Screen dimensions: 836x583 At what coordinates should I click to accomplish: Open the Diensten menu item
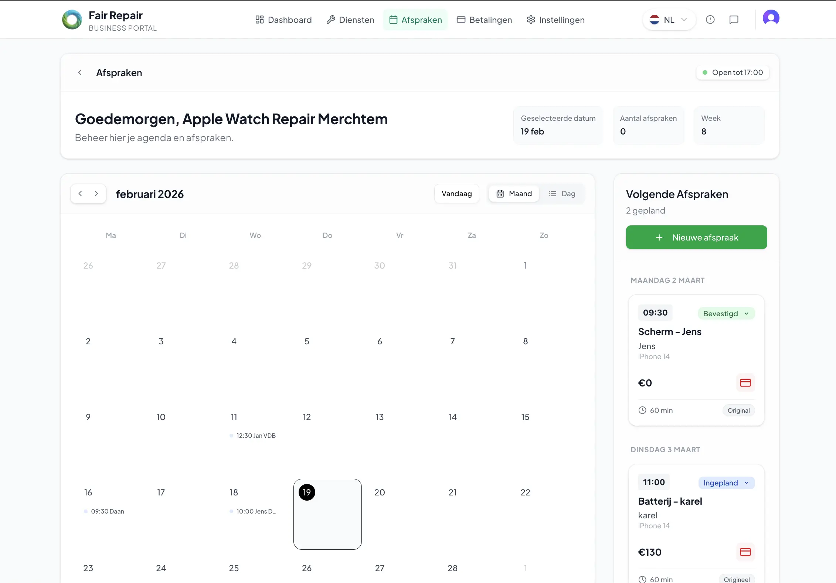pos(350,20)
